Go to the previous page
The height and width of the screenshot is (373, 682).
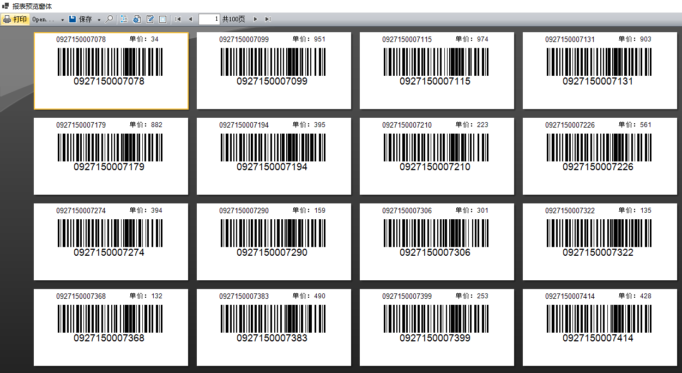[x=190, y=19]
